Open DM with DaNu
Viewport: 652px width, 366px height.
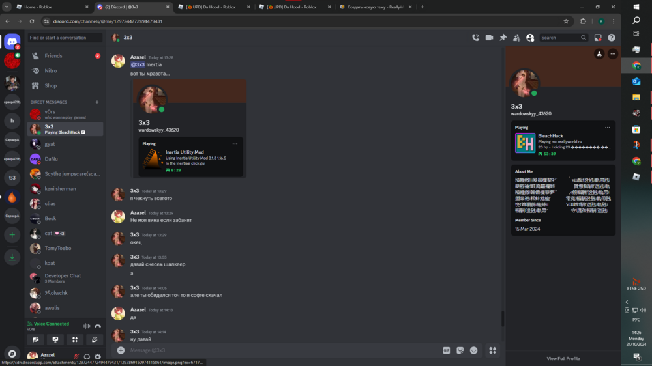65,159
